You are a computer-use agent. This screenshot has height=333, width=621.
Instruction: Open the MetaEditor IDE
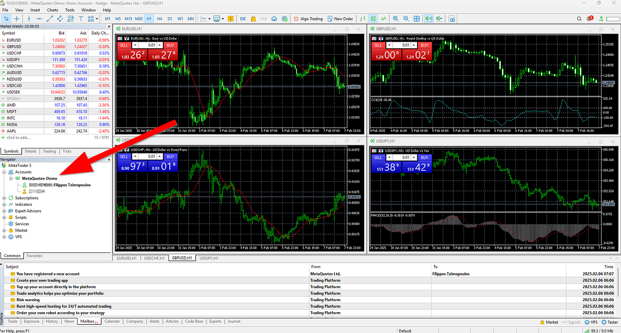click(x=243, y=19)
